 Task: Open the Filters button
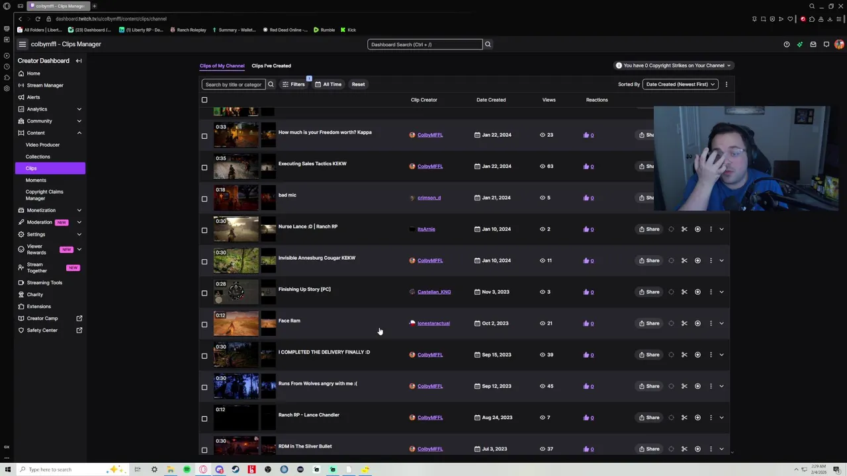click(293, 85)
